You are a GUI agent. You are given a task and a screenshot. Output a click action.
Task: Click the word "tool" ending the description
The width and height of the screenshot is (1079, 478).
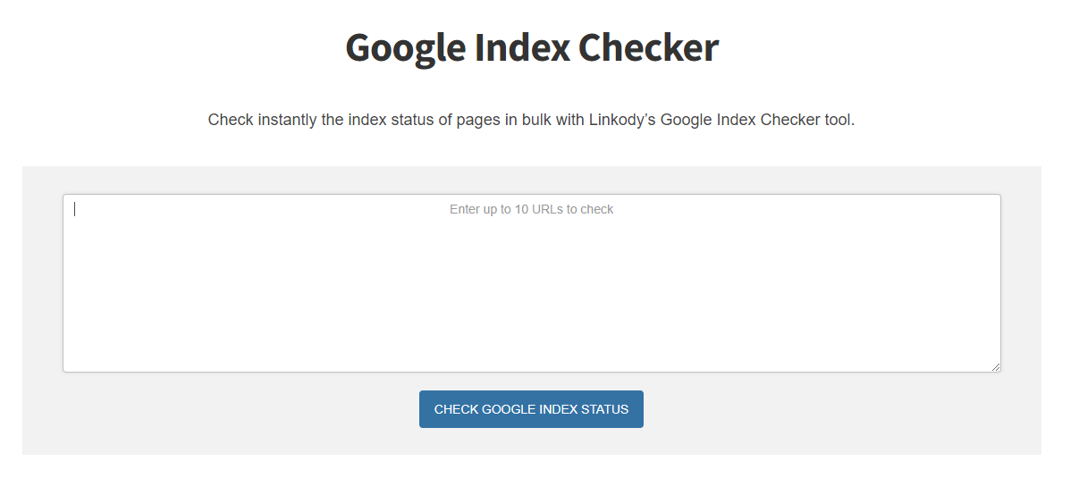coord(838,120)
